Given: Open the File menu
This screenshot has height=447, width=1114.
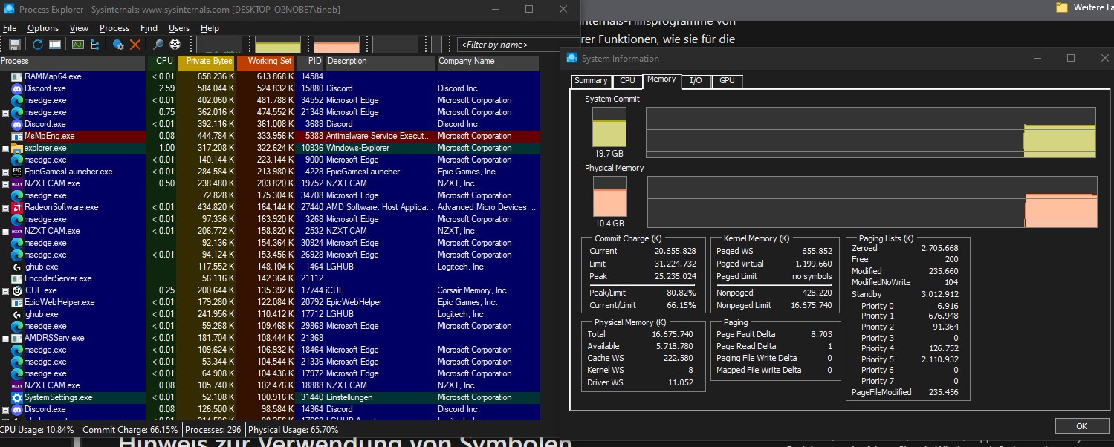Looking at the screenshot, I should (10, 28).
